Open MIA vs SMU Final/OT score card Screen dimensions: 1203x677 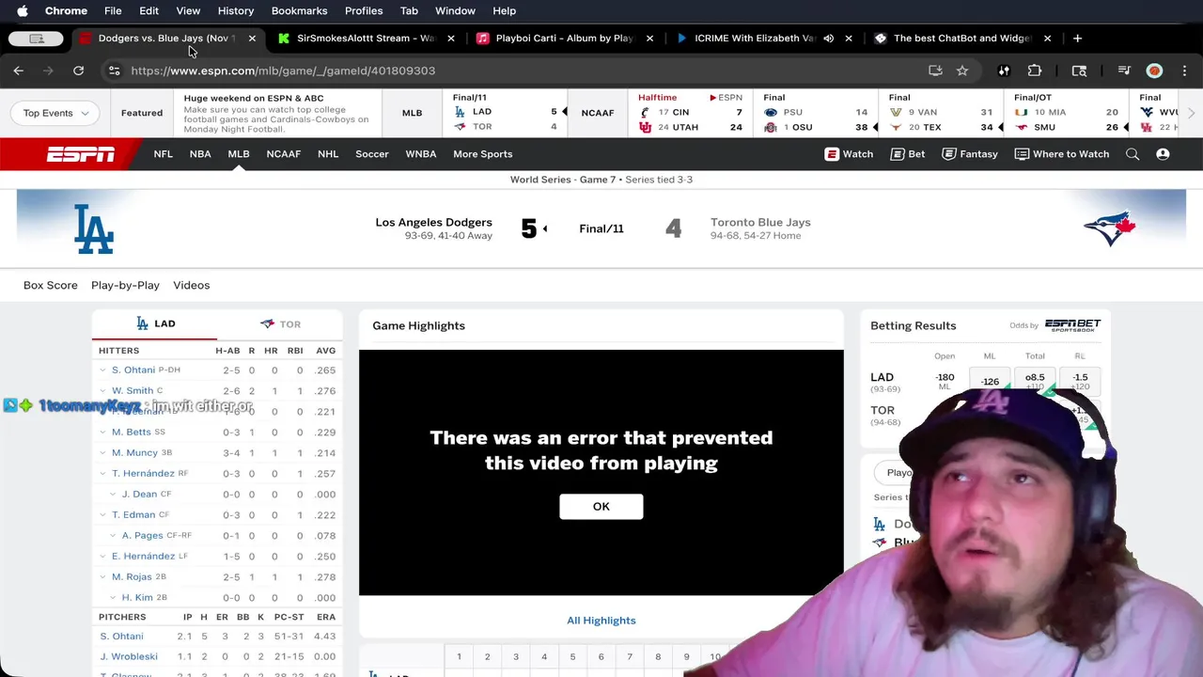(1066, 112)
